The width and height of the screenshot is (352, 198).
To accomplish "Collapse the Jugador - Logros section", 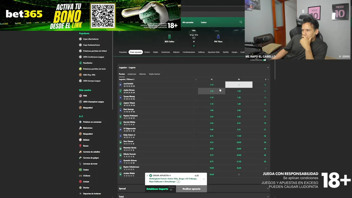I will point(268,67).
